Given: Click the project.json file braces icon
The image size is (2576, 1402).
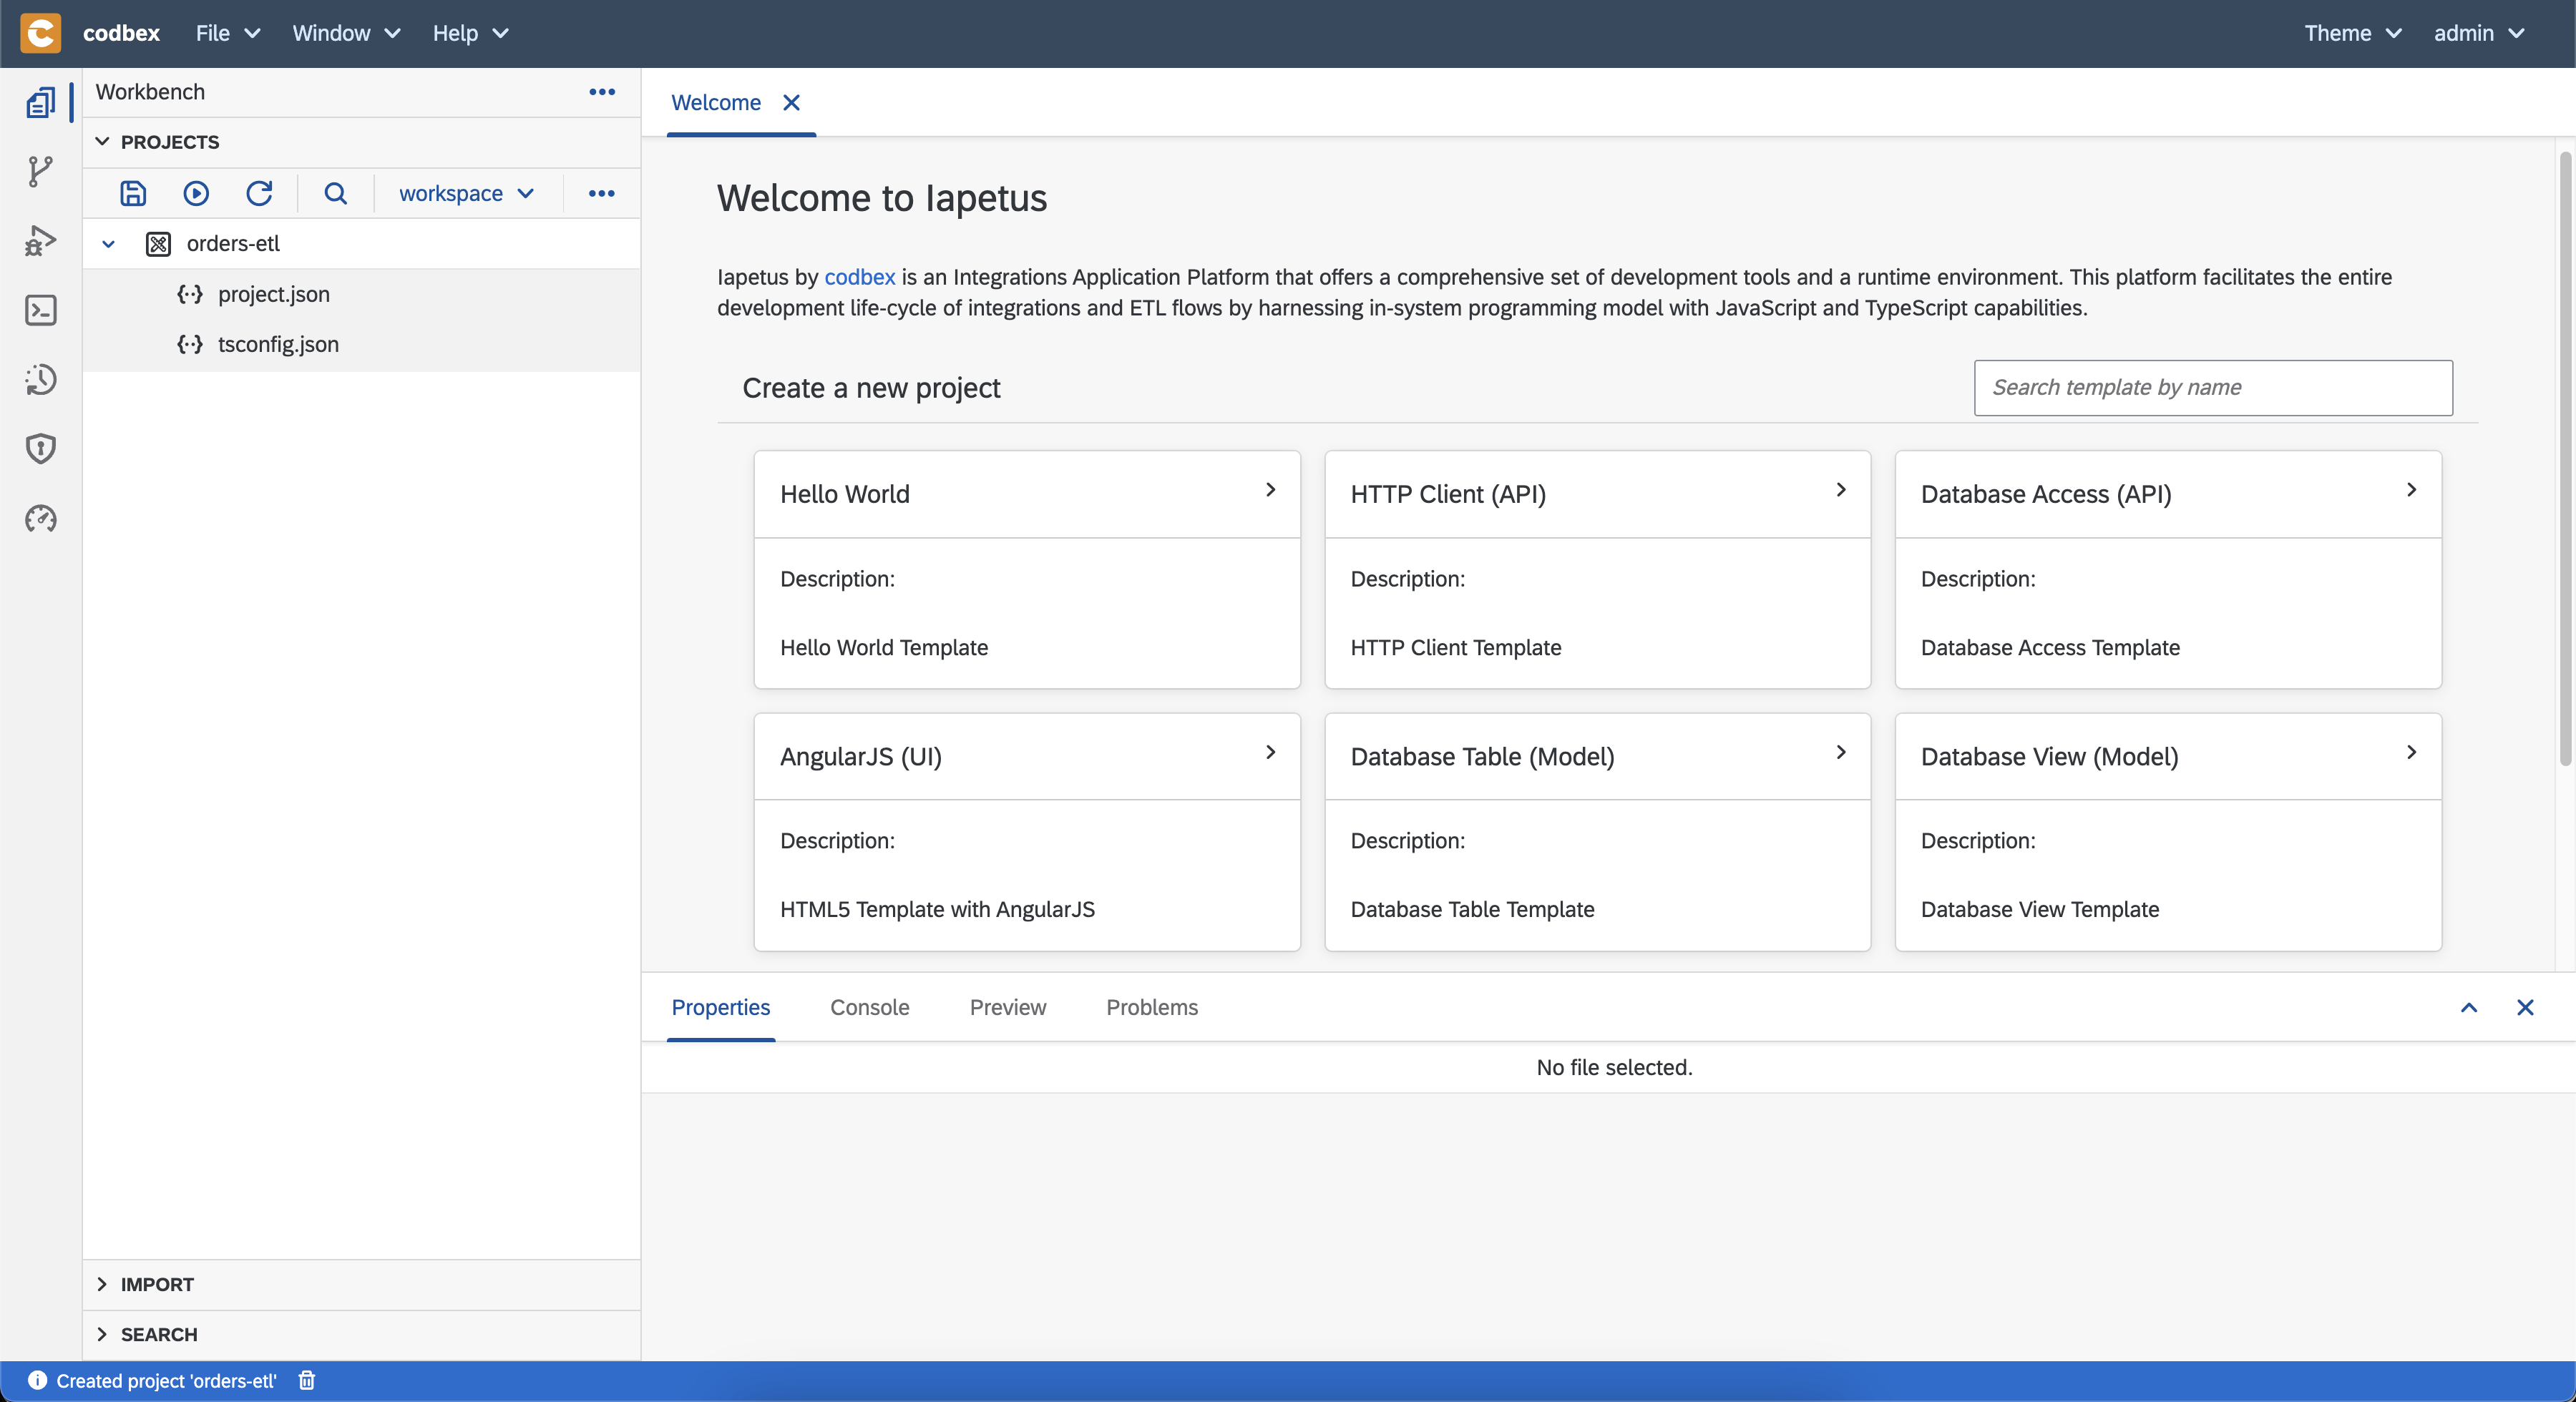Looking at the screenshot, I should (190, 294).
